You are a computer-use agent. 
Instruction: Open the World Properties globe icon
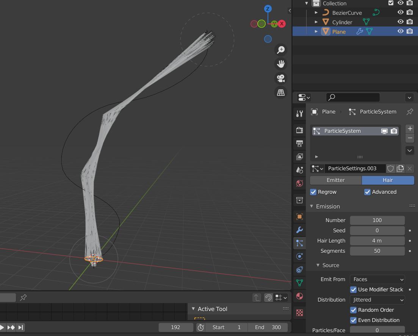pyautogui.click(x=299, y=183)
